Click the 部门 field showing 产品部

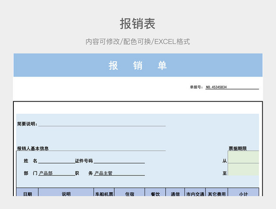click(x=56, y=173)
